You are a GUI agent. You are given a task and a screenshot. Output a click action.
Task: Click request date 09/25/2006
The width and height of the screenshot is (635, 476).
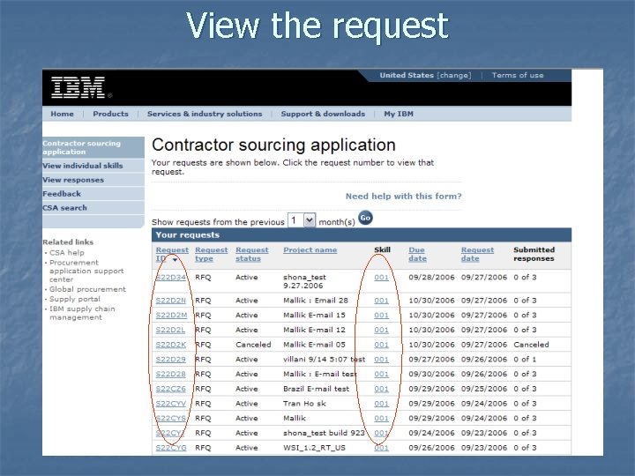[x=484, y=389]
